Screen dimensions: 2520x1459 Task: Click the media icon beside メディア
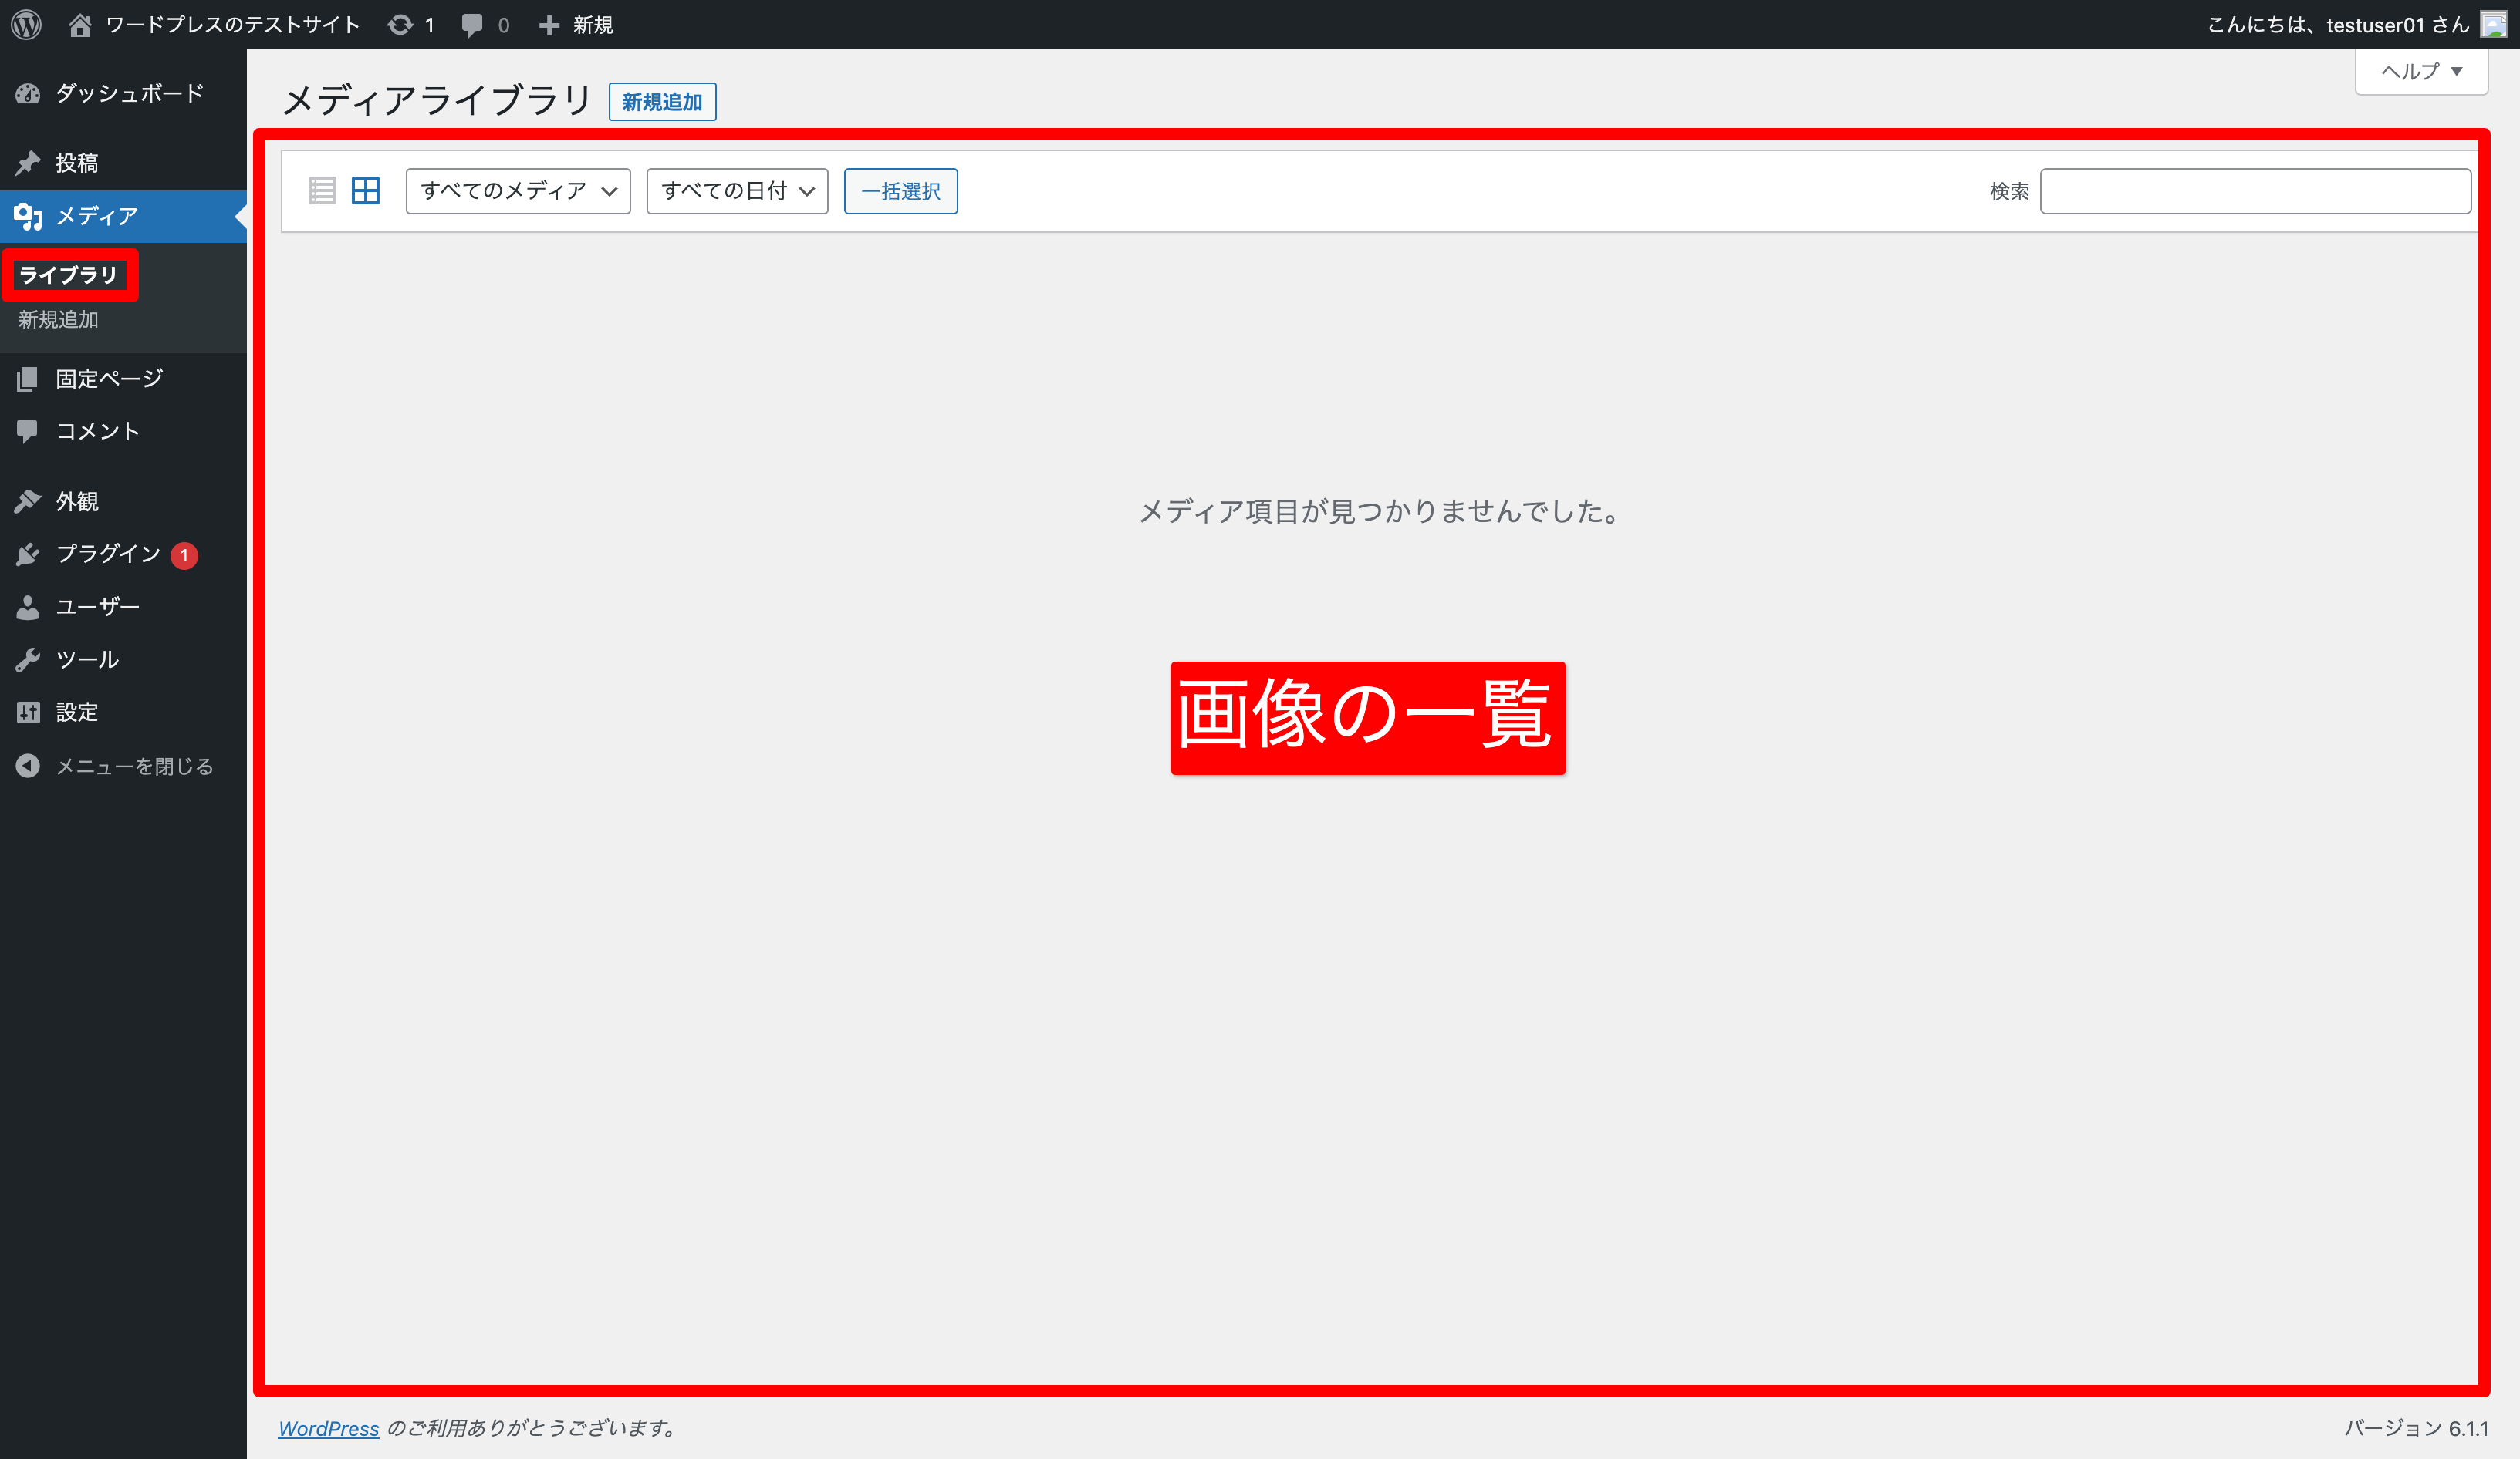[28, 216]
